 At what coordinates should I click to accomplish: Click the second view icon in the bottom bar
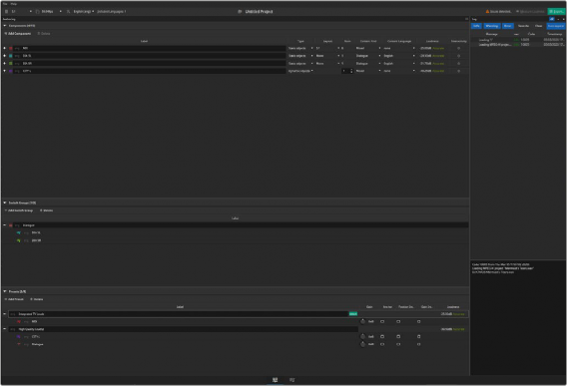(x=291, y=380)
